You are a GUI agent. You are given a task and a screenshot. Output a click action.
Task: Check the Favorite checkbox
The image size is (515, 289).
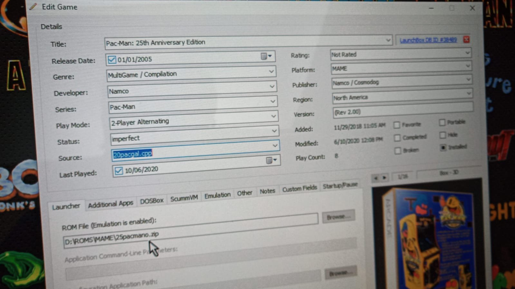(397, 125)
